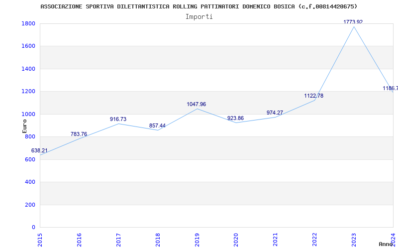
Task: Click the 974.27 data label
Action: [275, 113]
